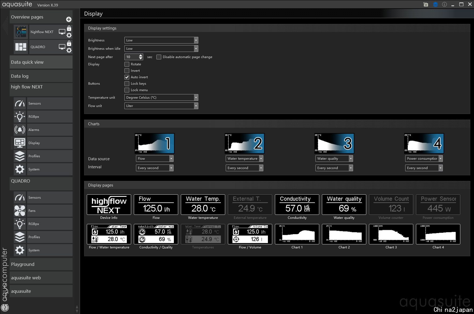The width and height of the screenshot is (474, 314).
Task: Click the blue layers icon in title bar
Action: (435, 4)
